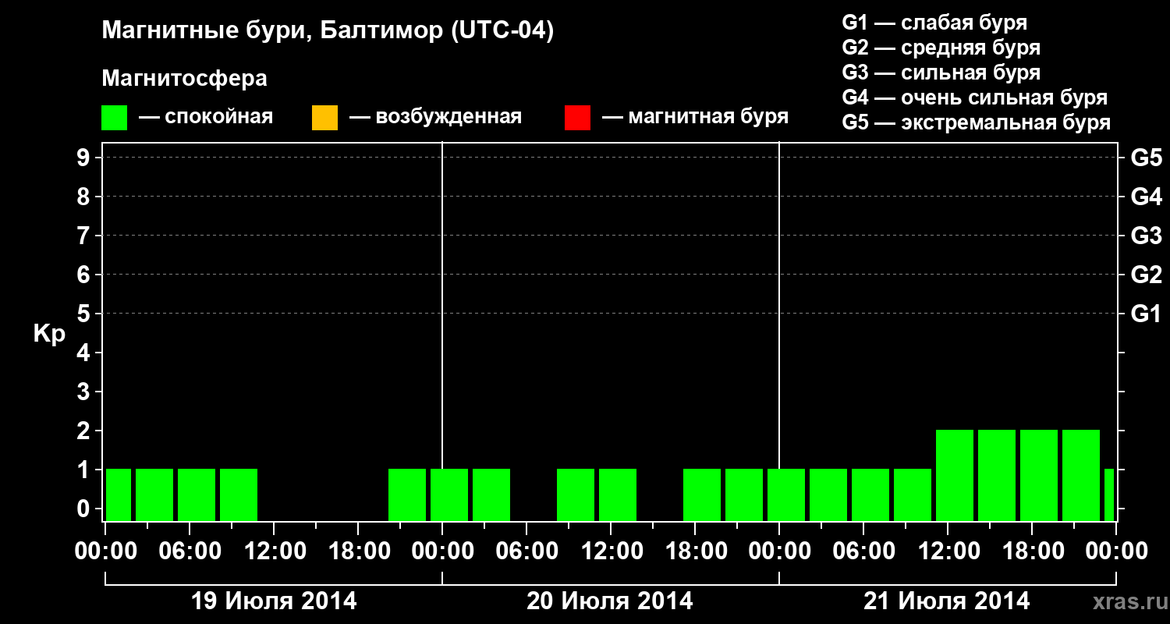Click the right-axis 'G5' storm level label

[1147, 158]
